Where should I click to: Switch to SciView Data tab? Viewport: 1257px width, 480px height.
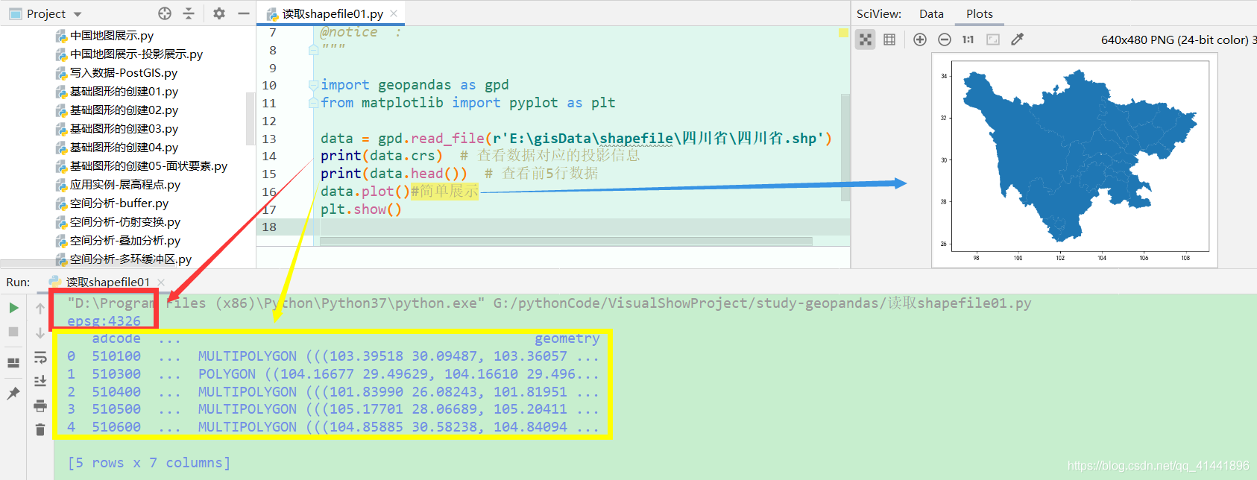click(931, 13)
